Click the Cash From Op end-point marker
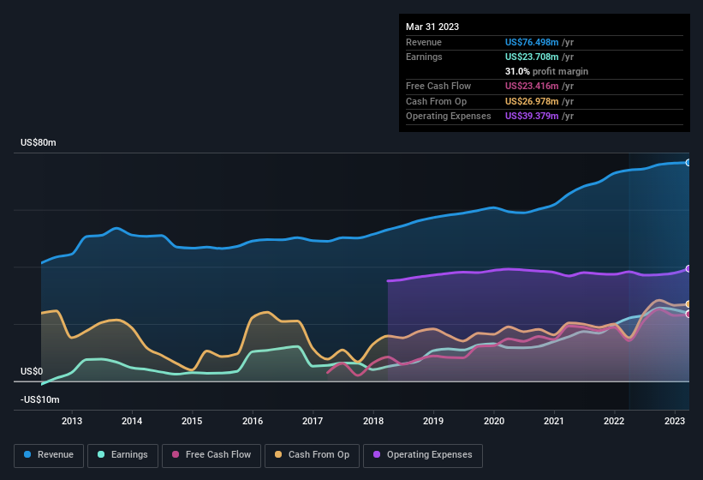Screen dimensions: 703x480 click(x=688, y=304)
